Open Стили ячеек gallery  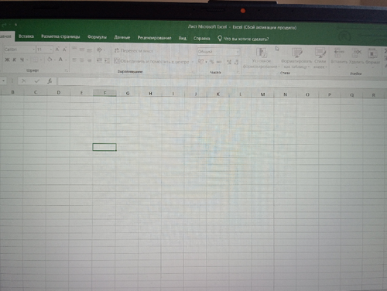(320, 59)
